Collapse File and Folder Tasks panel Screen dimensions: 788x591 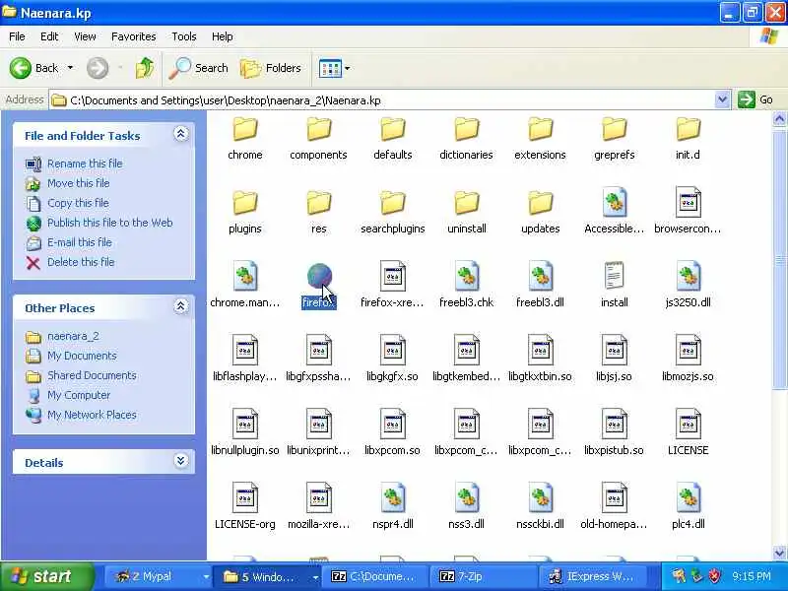pos(181,134)
